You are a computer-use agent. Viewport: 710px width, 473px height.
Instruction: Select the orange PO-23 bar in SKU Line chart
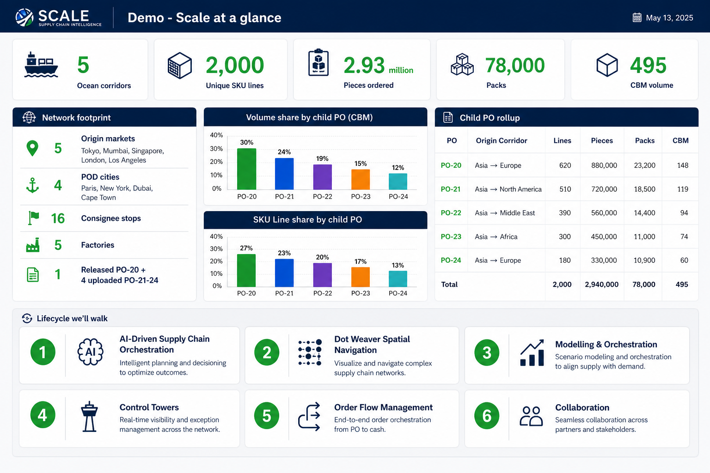pos(361,277)
